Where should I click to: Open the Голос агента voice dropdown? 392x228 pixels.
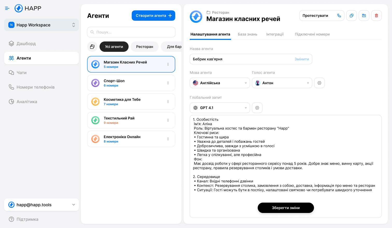282,83
